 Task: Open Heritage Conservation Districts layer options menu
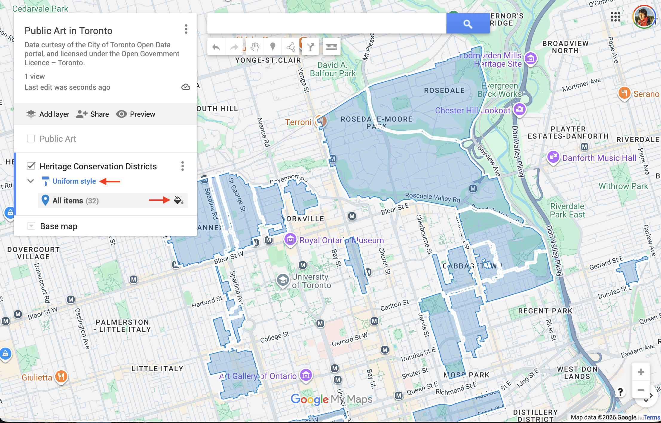click(x=182, y=166)
